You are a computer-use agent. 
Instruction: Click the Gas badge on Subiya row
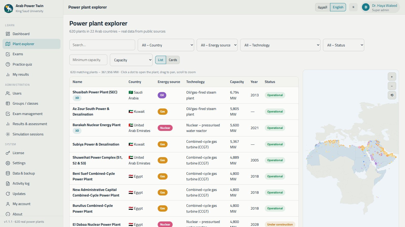click(x=163, y=144)
